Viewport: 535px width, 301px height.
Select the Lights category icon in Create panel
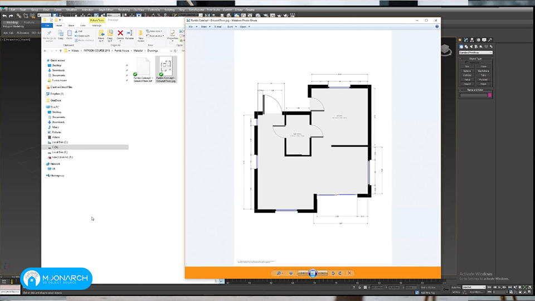point(471,47)
